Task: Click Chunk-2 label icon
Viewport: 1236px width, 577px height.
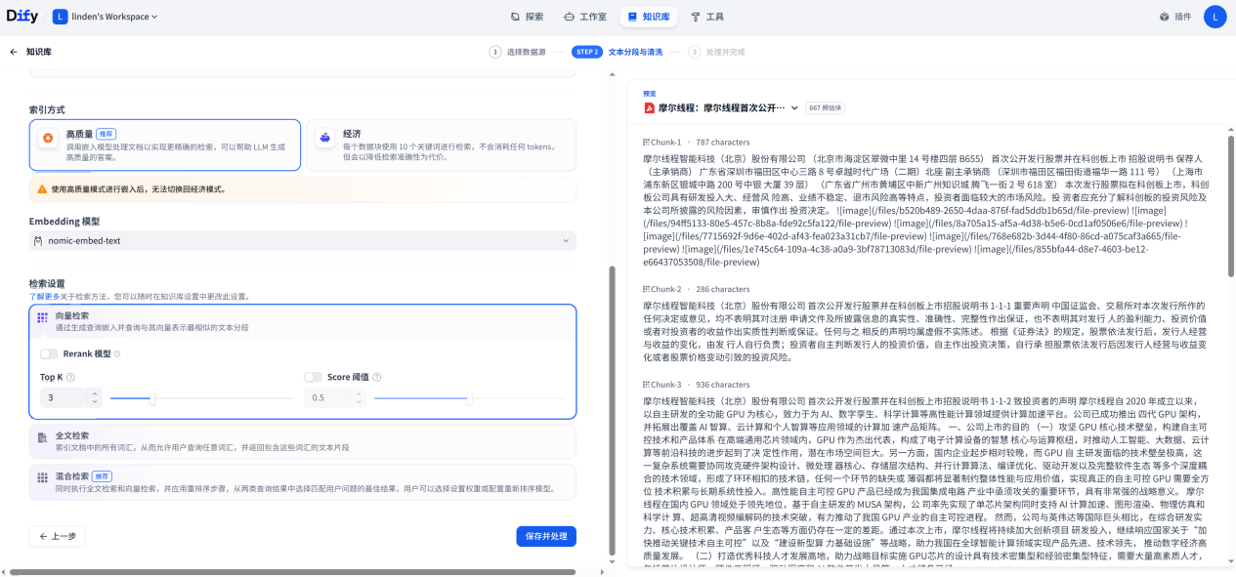Action: pos(646,289)
